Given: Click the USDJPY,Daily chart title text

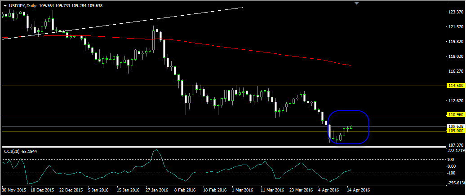Looking at the screenshot, I should pos(22,6).
